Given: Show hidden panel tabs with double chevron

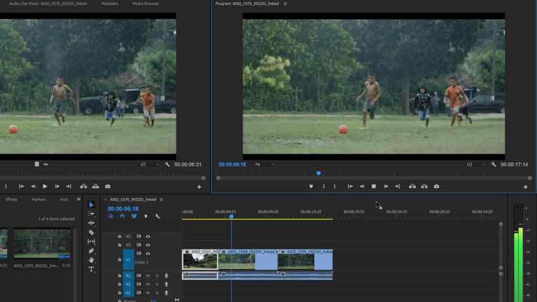Looking at the screenshot, I should click(x=79, y=199).
